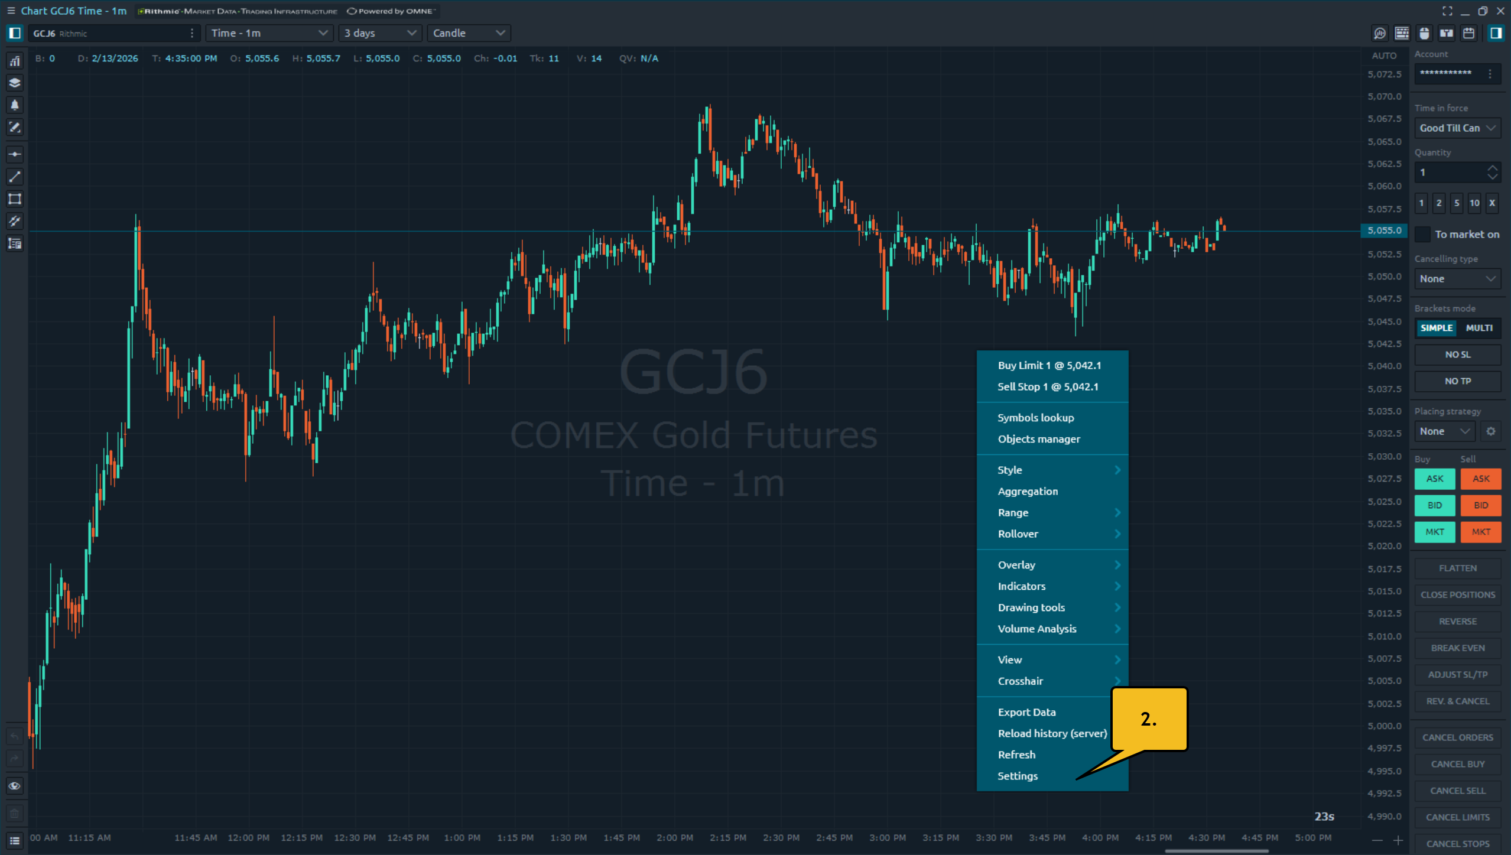
Task: Open the Time - 1m aggregation dropdown
Action: click(269, 33)
